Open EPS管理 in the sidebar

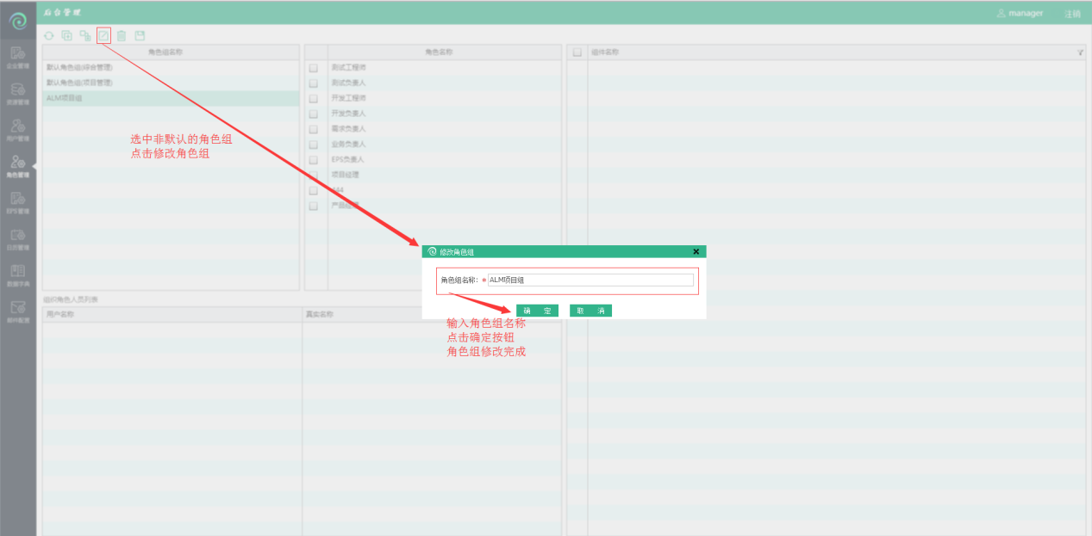pos(18,202)
